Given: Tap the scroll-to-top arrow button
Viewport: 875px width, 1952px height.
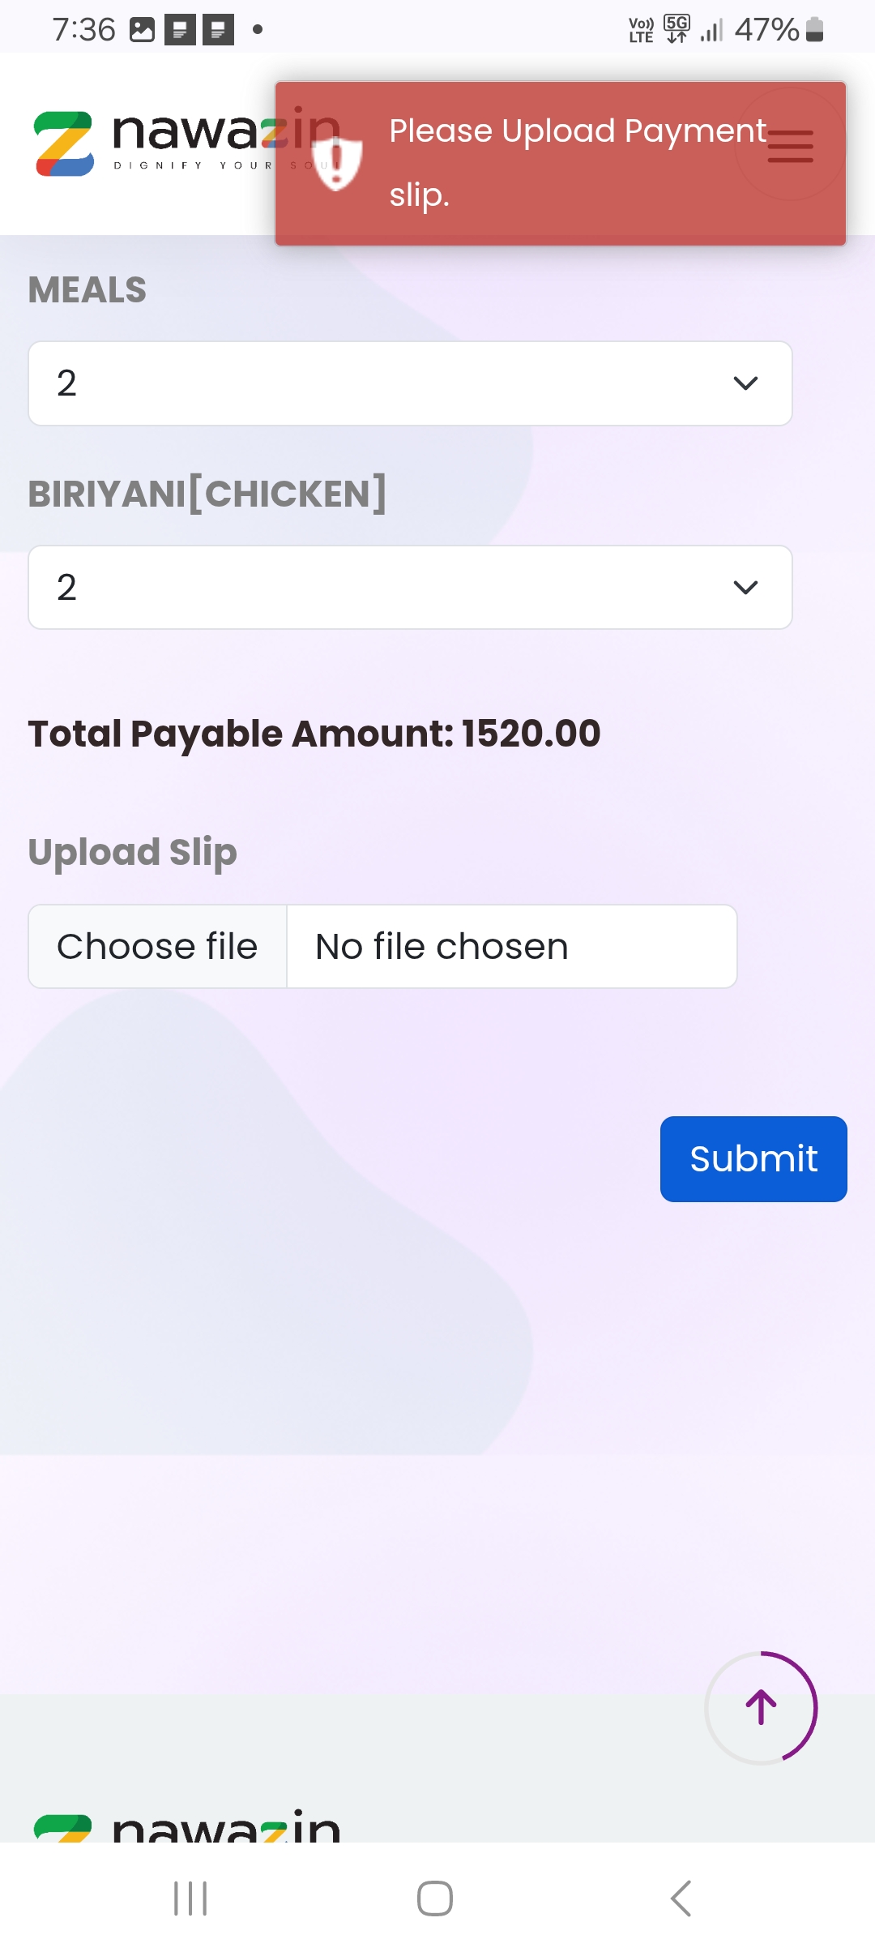Looking at the screenshot, I should [x=761, y=1707].
